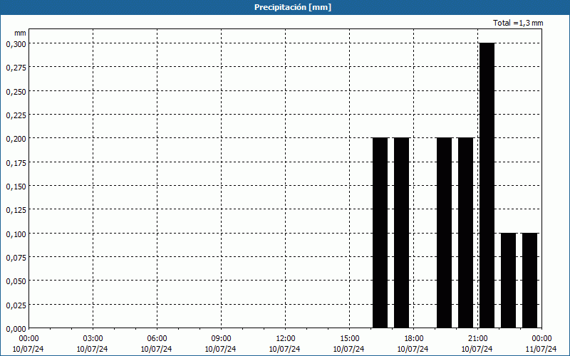
Task: Click the 0,200 bar just before 21:00
Action: [x=466, y=233]
